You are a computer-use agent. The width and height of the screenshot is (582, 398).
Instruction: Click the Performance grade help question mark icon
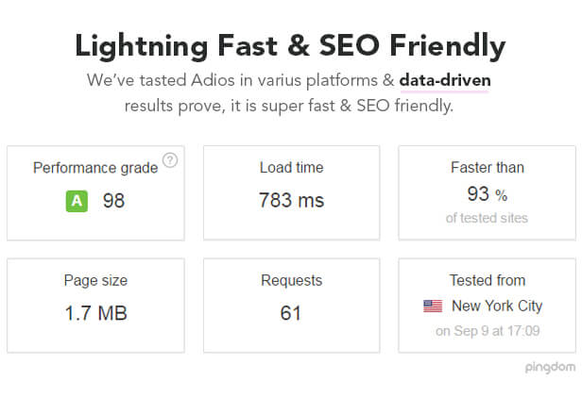click(x=170, y=160)
